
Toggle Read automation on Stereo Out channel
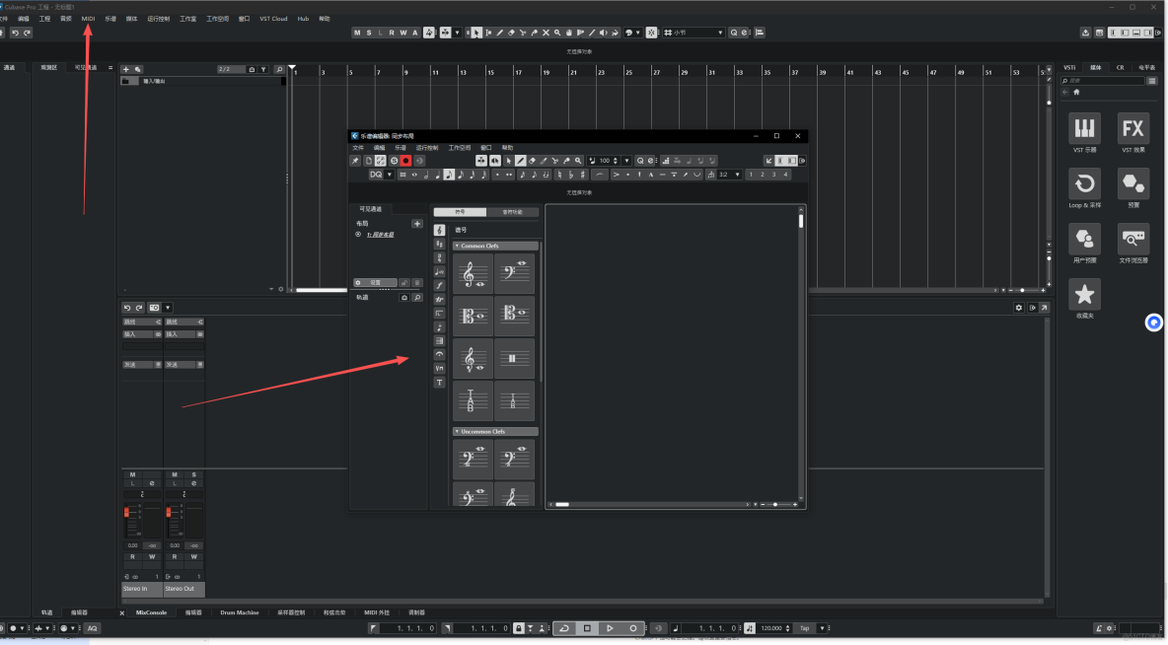pyautogui.click(x=175, y=556)
